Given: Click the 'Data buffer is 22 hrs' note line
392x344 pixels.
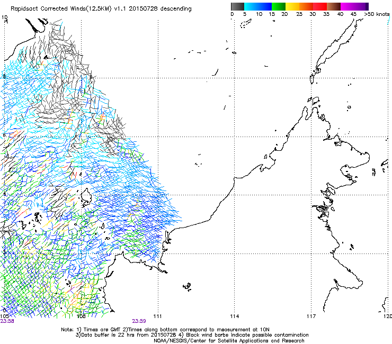Looking at the screenshot, I should pyautogui.click(x=192, y=335).
